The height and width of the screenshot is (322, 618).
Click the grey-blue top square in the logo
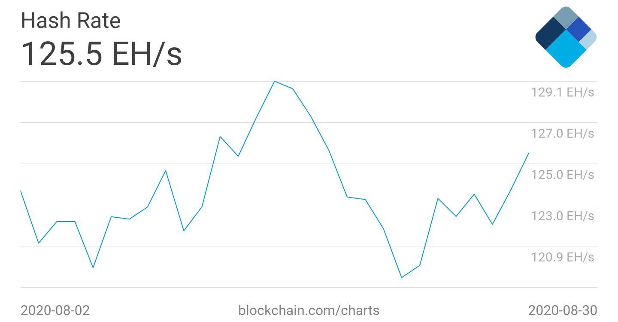coord(566,17)
